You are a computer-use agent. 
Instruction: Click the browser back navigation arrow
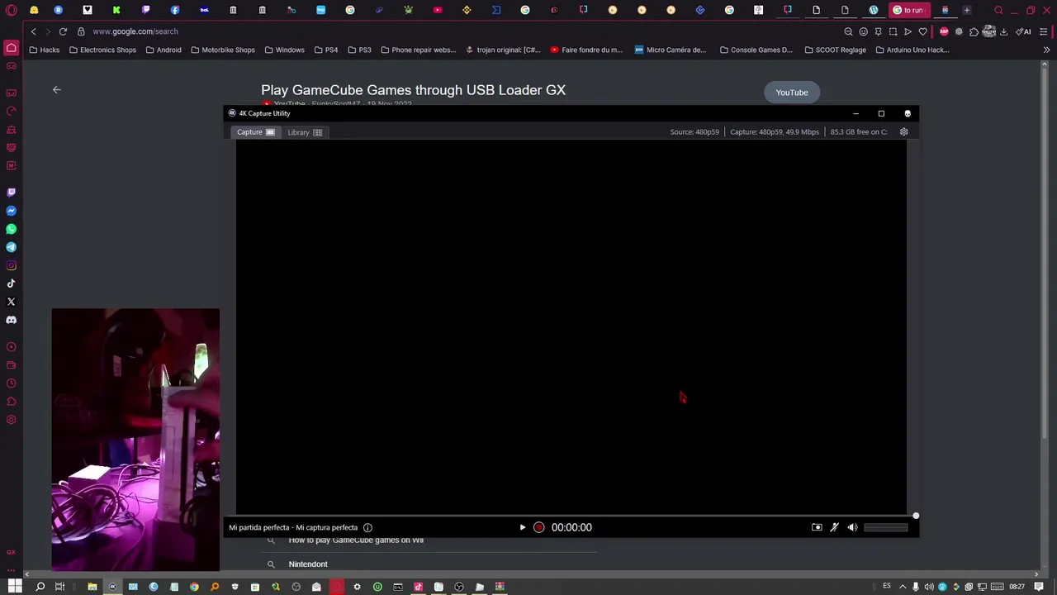pos(33,31)
